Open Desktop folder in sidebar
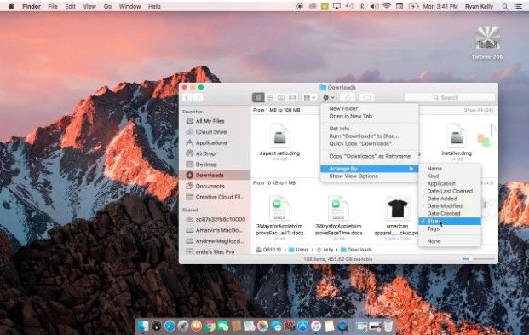Viewport: 529px width, 335px height. 206,165
